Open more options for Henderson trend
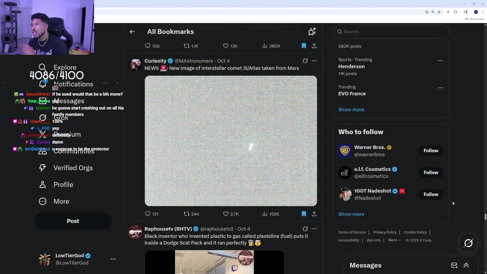The image size is (487, 274). point(441,61)
